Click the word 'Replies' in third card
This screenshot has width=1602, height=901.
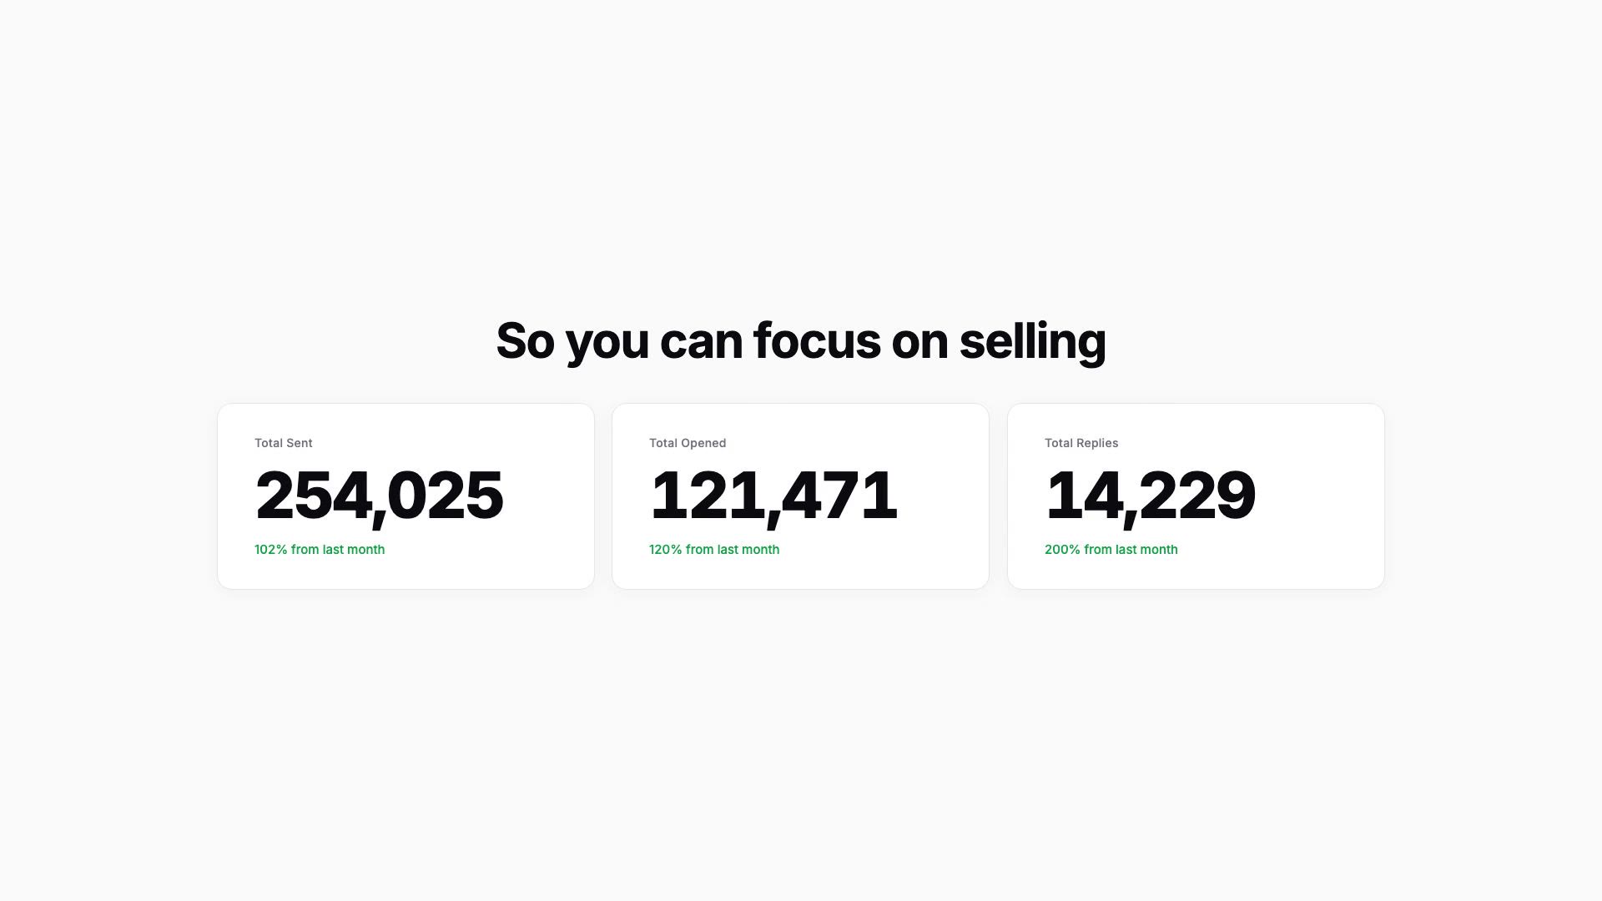[1097, 443]
